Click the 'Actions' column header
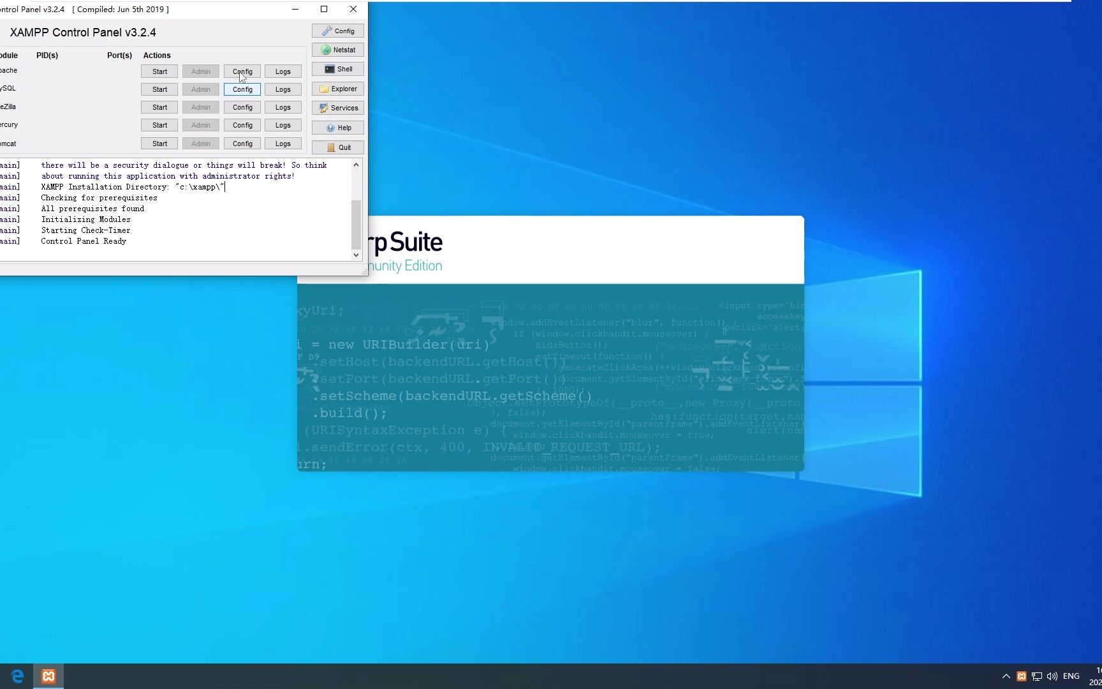This screenshot has height=689, width=1102. pyautogui.click(x=157, y=56)
